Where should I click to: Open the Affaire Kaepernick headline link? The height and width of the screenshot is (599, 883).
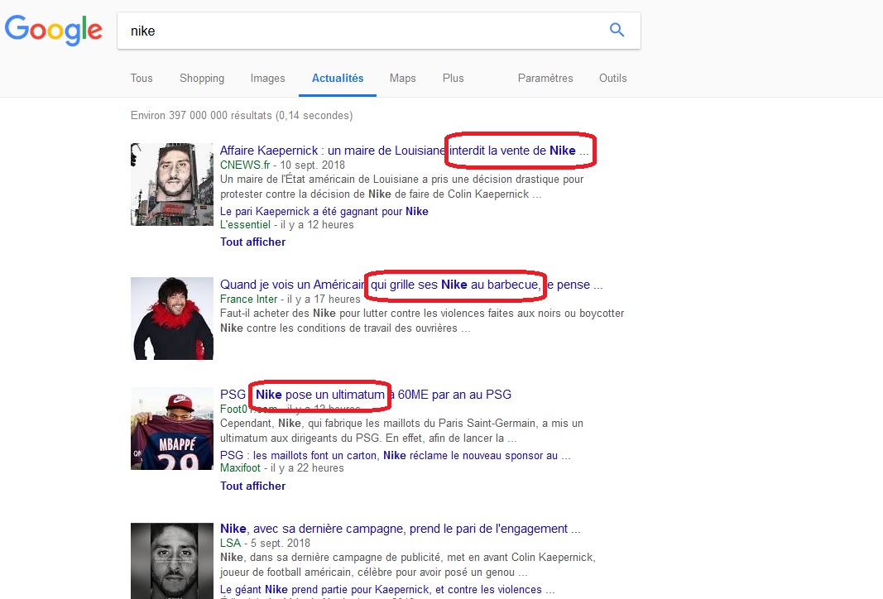tap(404, 151)
